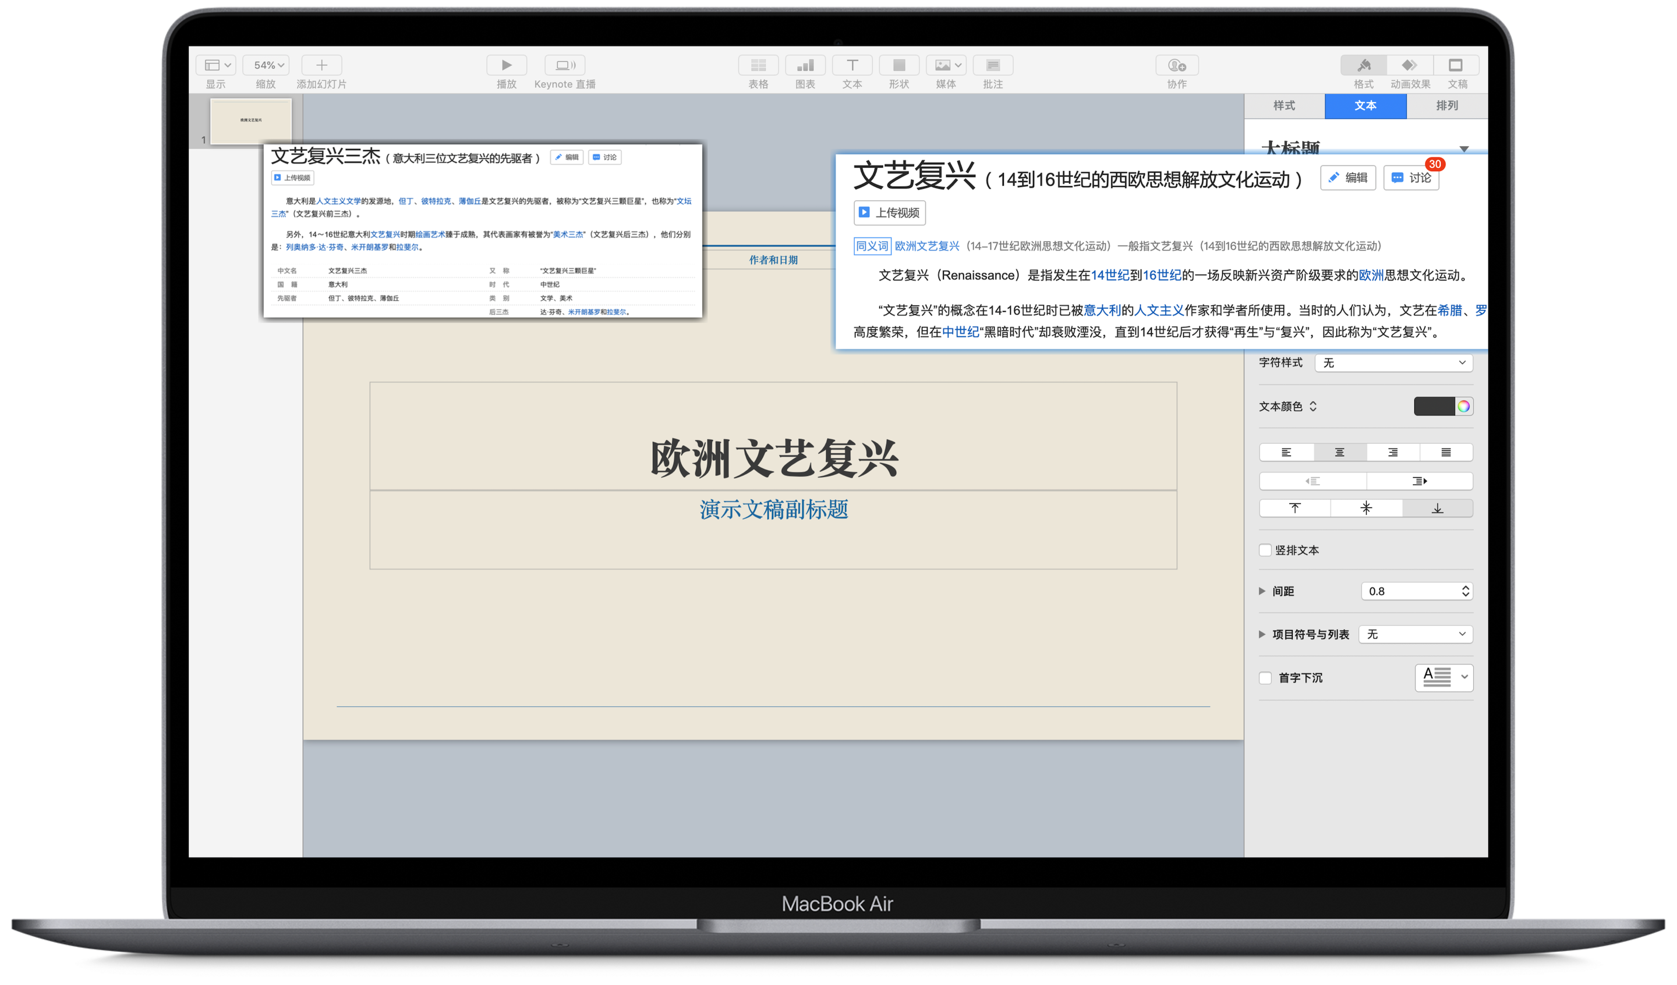Viewport: 1677px width, 985px height.
Task: Click the 编辑 button on the 文艺复兴 popup
Action: tap(1347, 177)
